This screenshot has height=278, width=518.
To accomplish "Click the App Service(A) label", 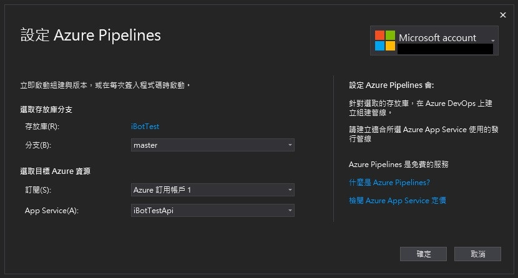I will click(52, 211).
